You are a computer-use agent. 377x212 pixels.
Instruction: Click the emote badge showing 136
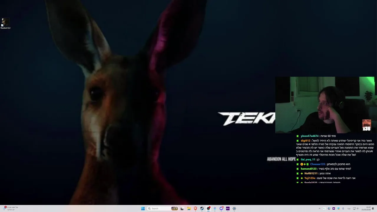pos(366,125)
